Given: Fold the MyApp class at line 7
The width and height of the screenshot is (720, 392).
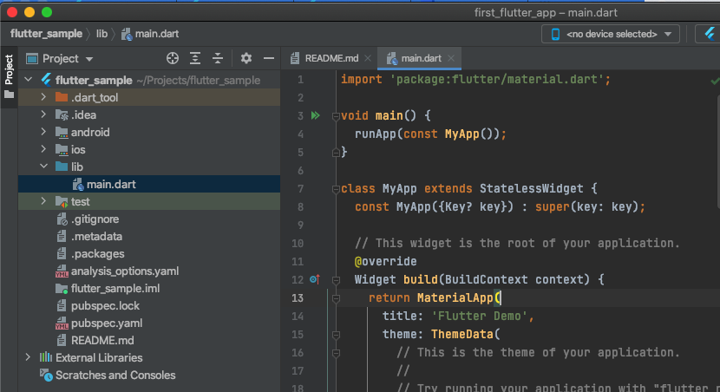Looking at the screenshot, I should (336, 189).
